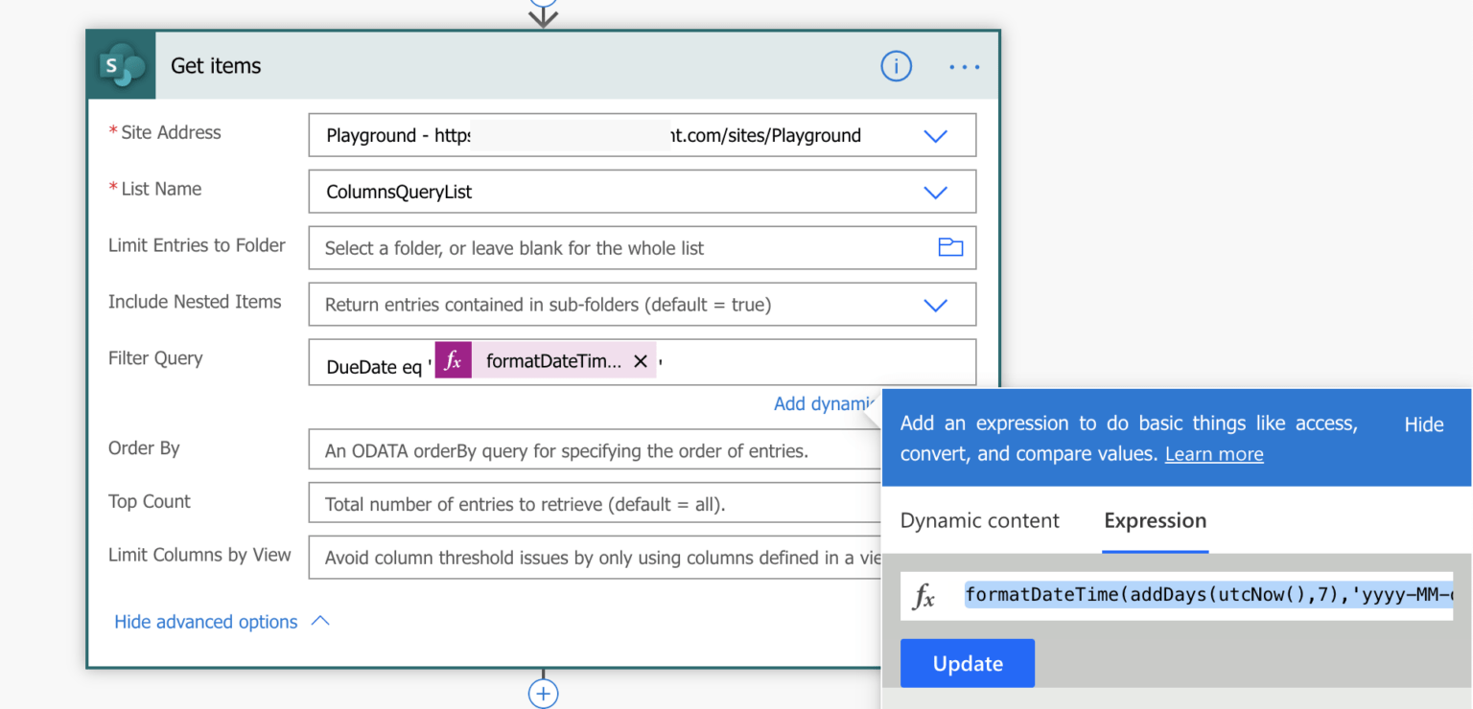Screen dimensions: 1473x709
Task: Open the three-dots menu of Get items
Action: coord(964,67)
